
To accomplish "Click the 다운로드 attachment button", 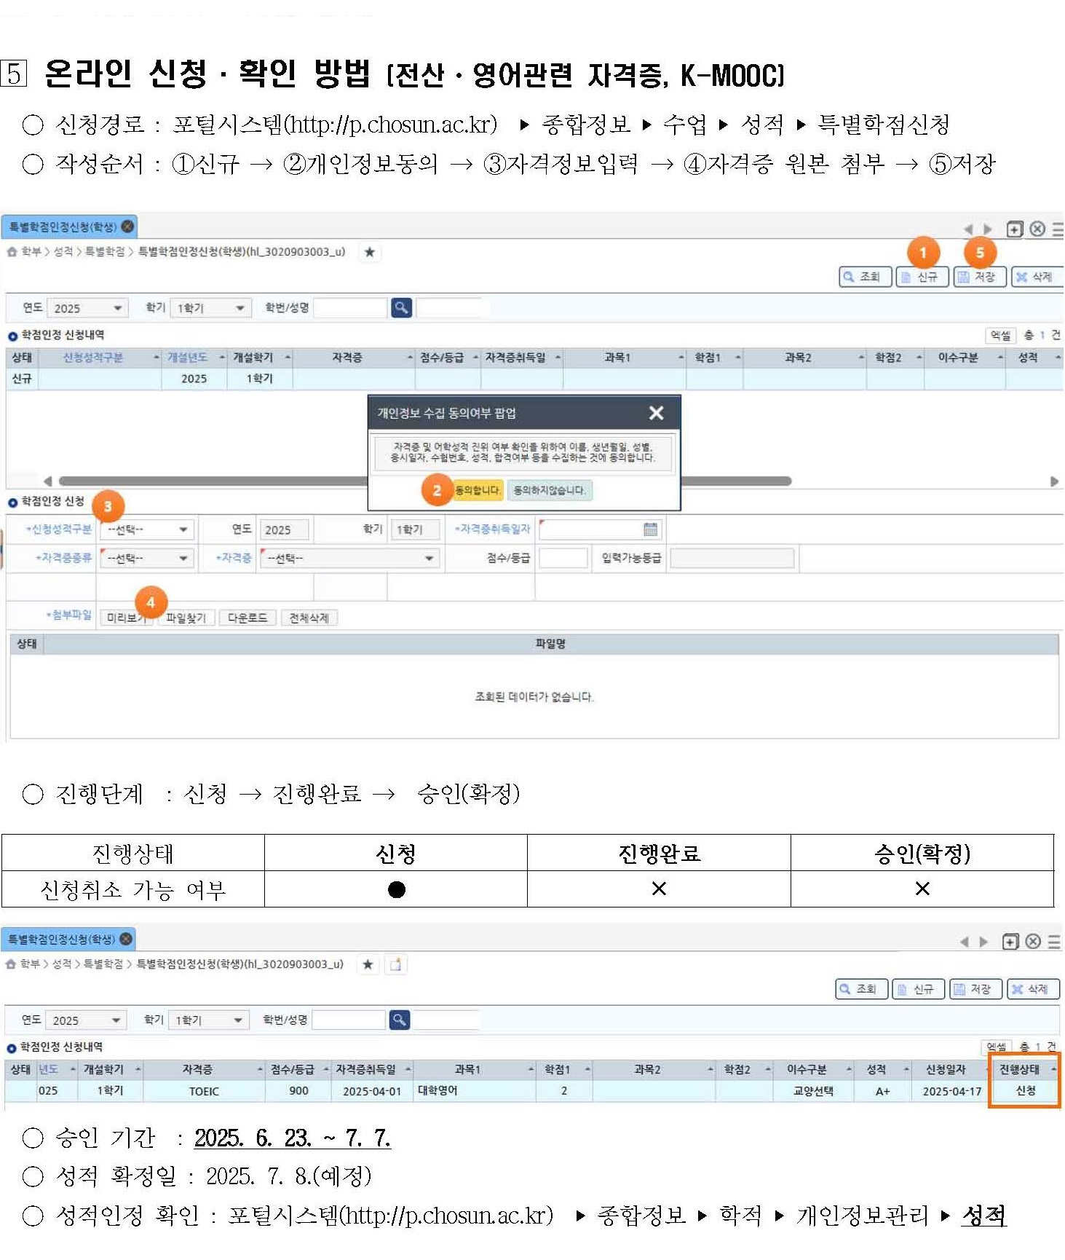I will 247,618.
